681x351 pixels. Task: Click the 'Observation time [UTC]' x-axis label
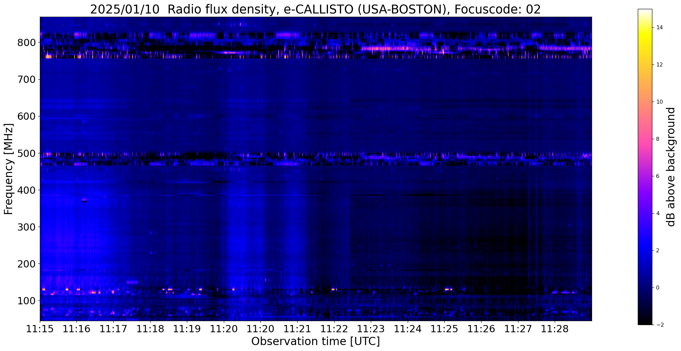pyautogui.click(x=315, y=341)
